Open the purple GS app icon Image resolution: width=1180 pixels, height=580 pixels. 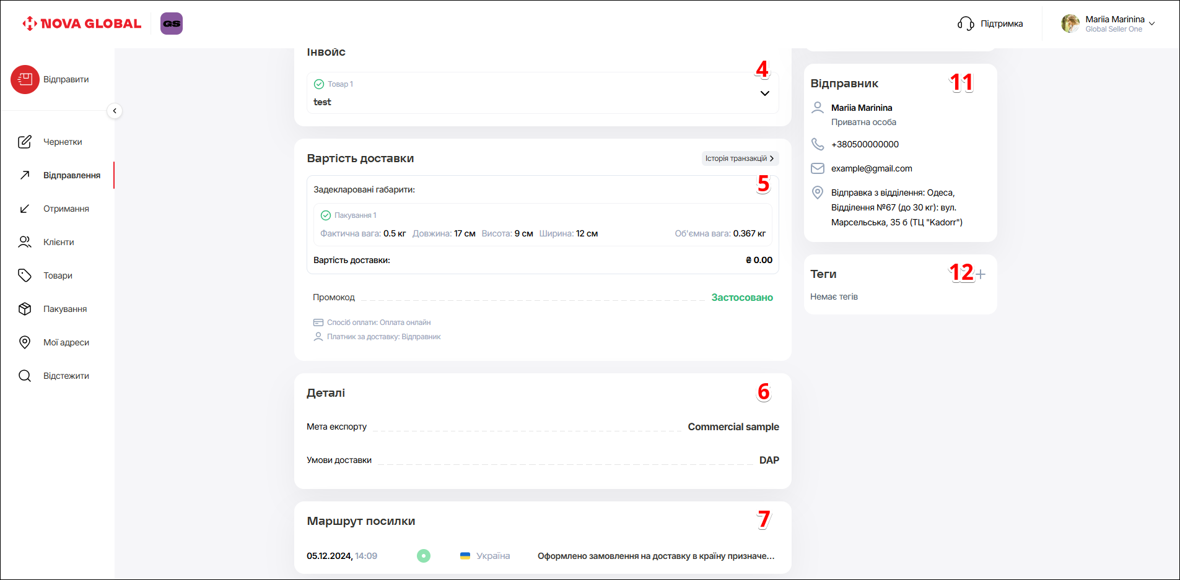tap(172, 24)
